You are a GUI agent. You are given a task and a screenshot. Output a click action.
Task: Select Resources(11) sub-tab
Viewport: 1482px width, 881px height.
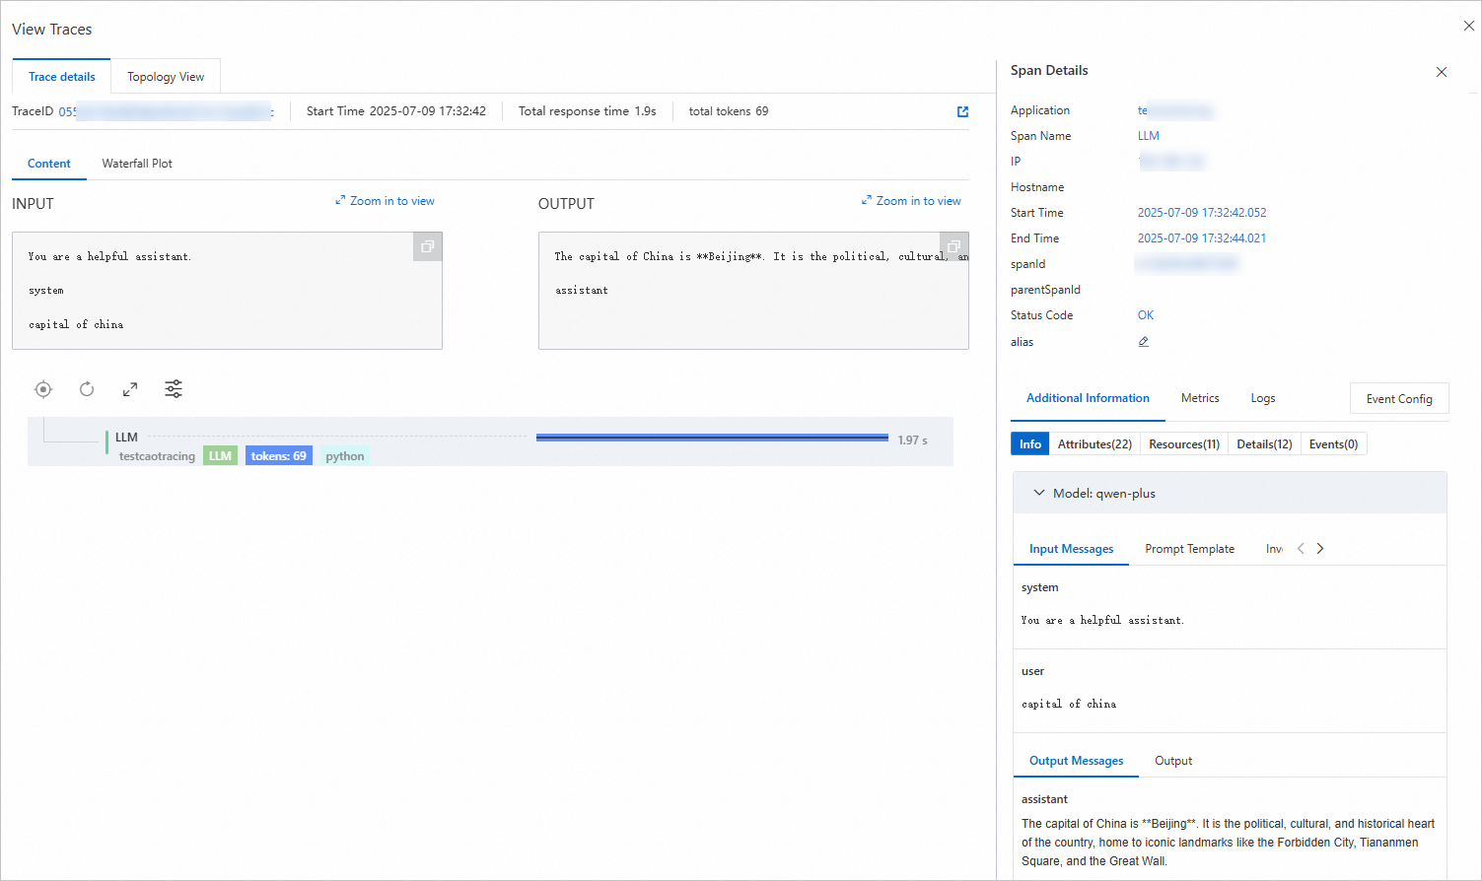(x=1184, y=444)
